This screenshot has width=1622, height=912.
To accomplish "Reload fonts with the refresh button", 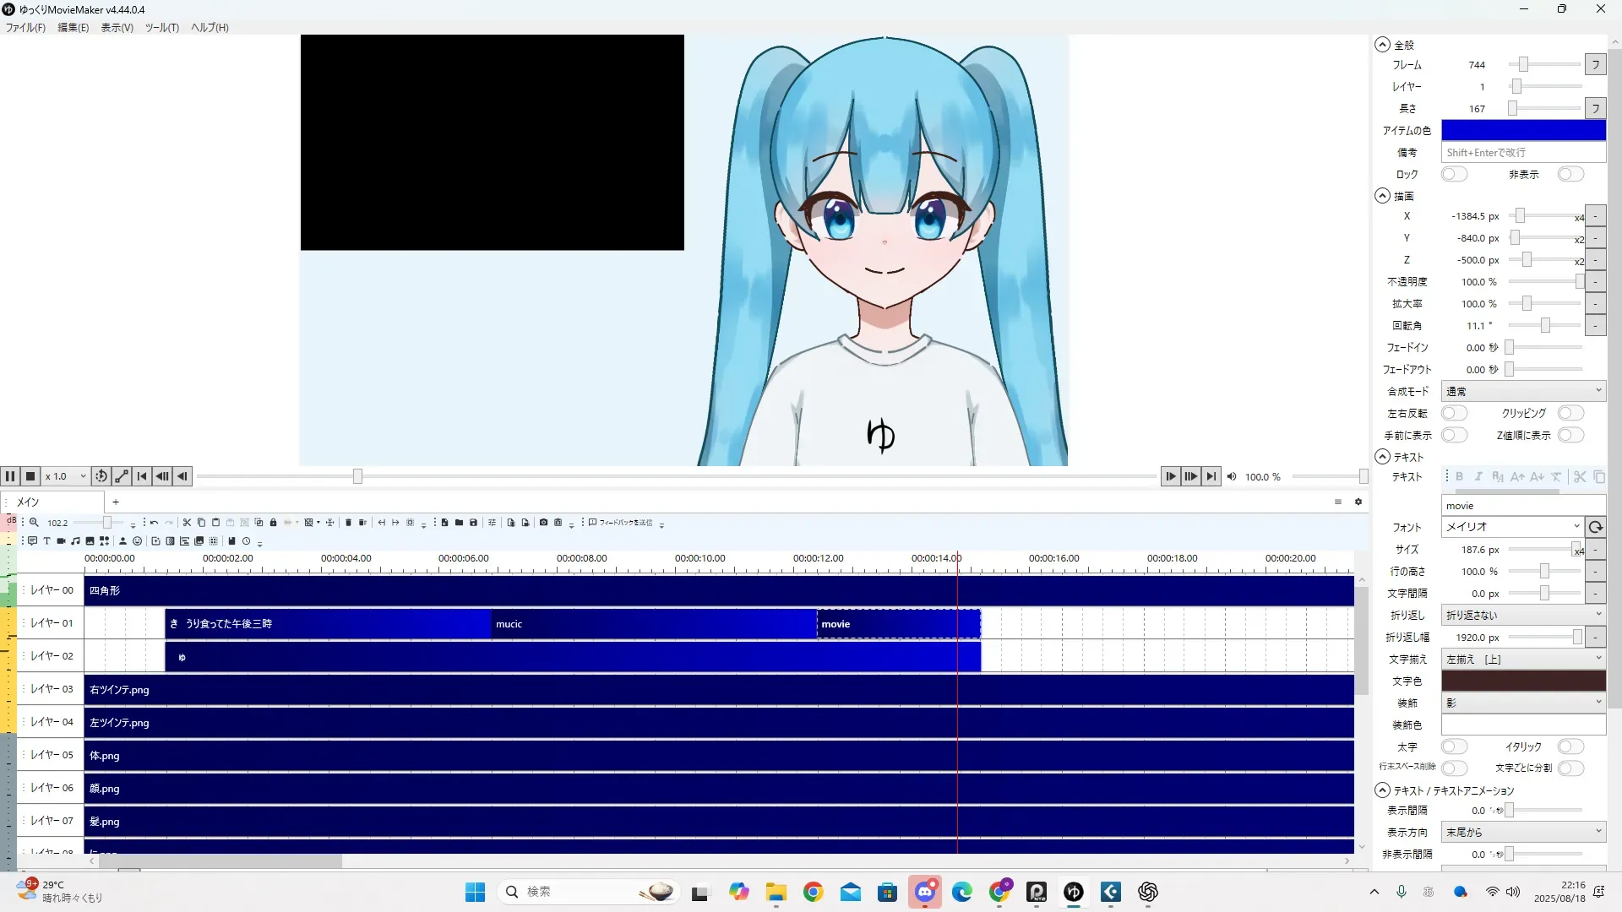I will tap(1595, 527).
